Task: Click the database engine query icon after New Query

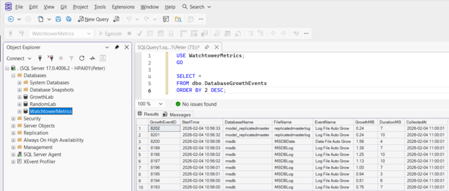Action: click(116, 19)
